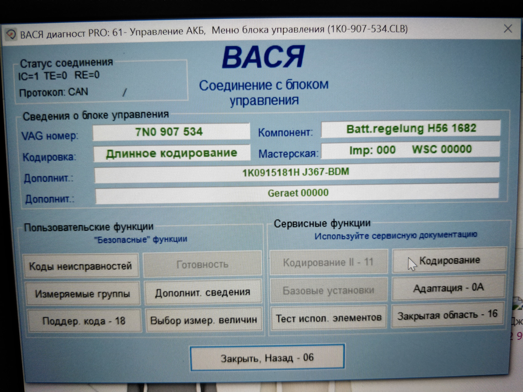Click the Сведения о блоке управления group label
Screen dimensions: 523x392
point(96,115)
